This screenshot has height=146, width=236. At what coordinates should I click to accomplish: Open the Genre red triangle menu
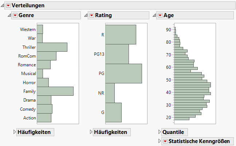pos(15,15)
